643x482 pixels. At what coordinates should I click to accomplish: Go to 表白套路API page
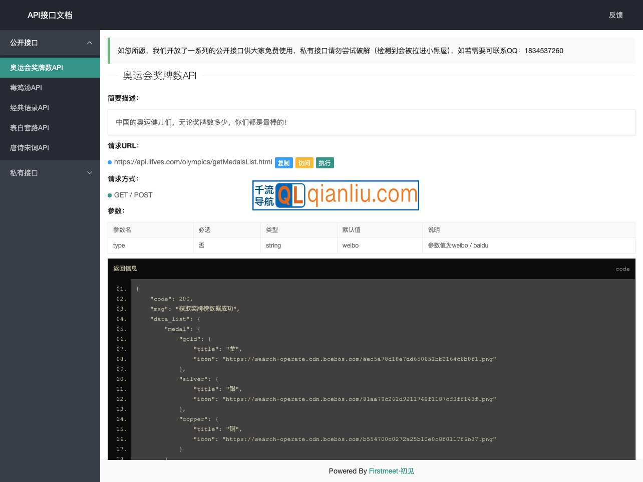[x=30, y=128]
